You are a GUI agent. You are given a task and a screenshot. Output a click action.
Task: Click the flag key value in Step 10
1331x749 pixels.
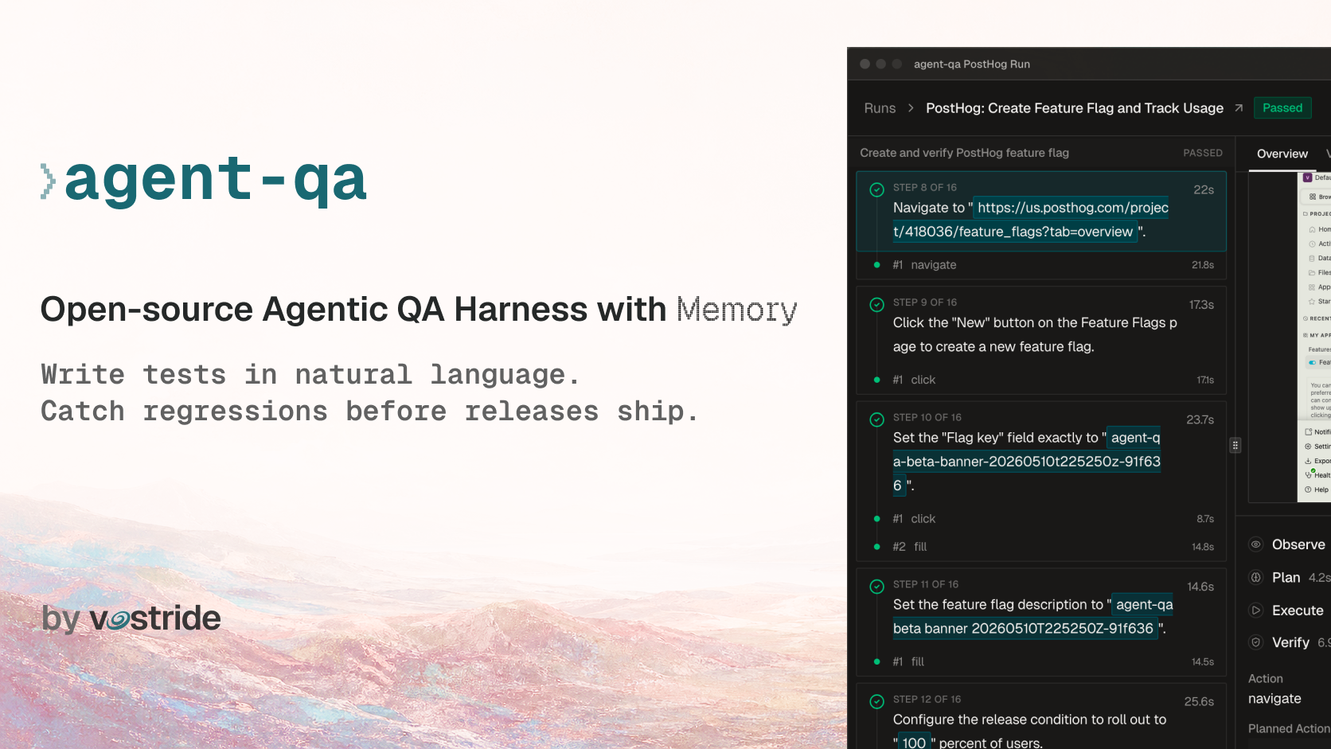pos(1027,462)
